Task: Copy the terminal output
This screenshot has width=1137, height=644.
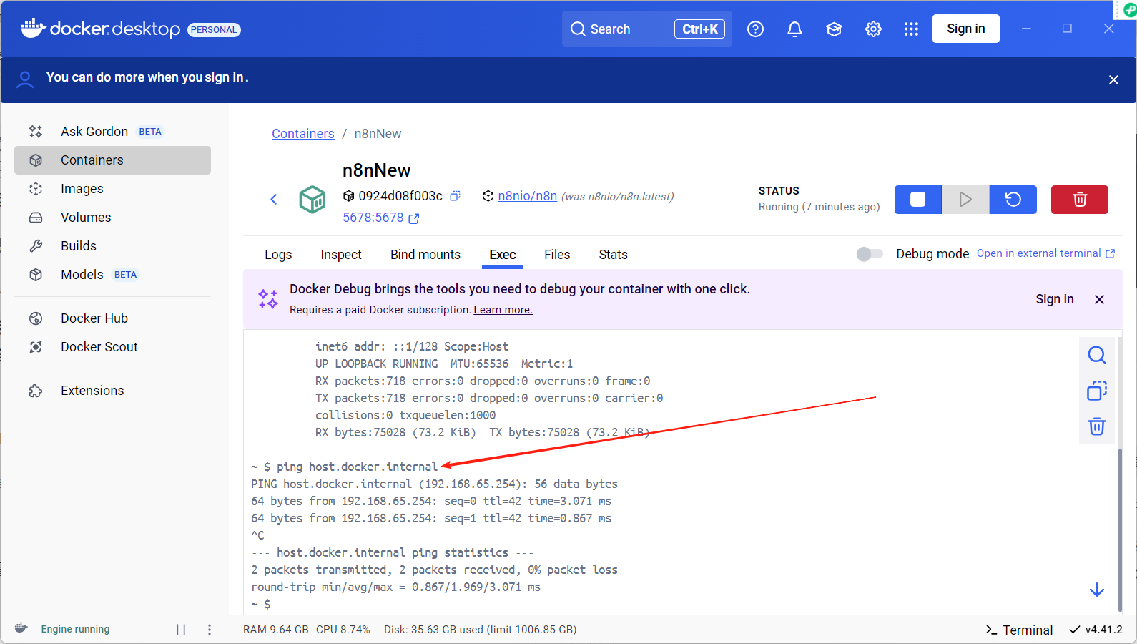Action: [x=1097, y=391]
